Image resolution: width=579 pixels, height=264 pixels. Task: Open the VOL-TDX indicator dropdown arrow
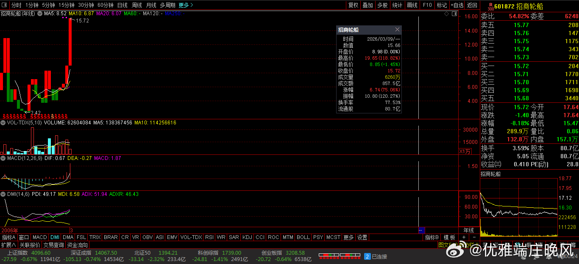[x=3, y=123]
